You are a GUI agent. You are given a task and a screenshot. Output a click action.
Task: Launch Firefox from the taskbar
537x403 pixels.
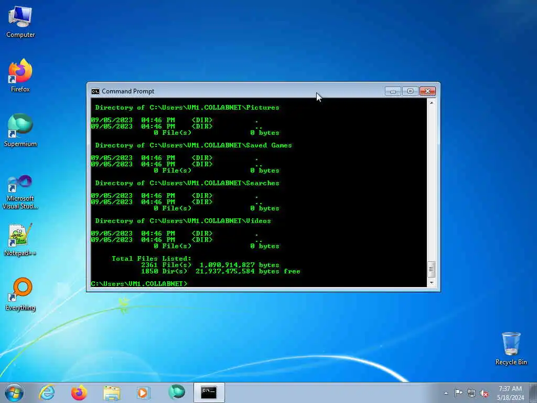79,393
